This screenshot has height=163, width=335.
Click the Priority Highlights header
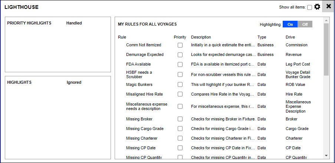tap(29, 23)
